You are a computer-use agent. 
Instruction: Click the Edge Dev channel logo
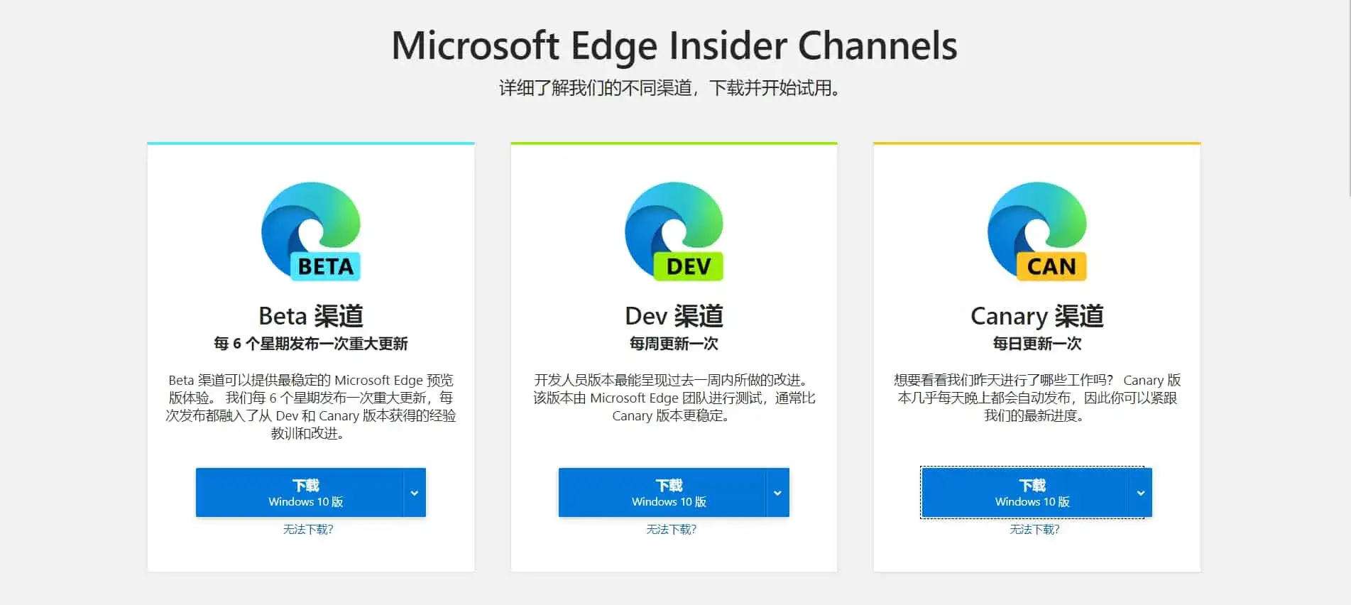coord(674,227)
